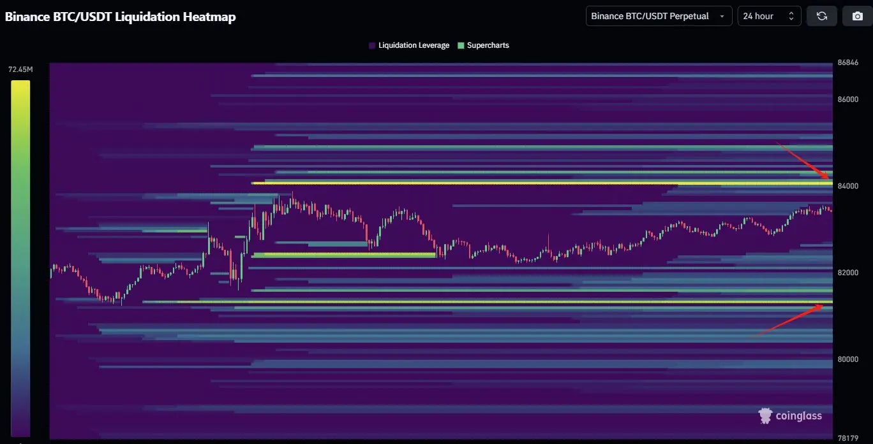The image size is (873, 444).
Task: Toggle the Liquidation Leverage legend item
Action: coord(409,45)
